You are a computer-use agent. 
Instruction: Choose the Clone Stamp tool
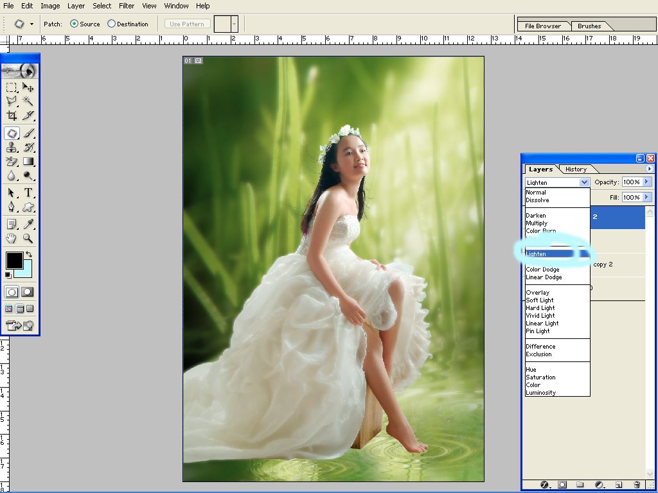[12, 148]
